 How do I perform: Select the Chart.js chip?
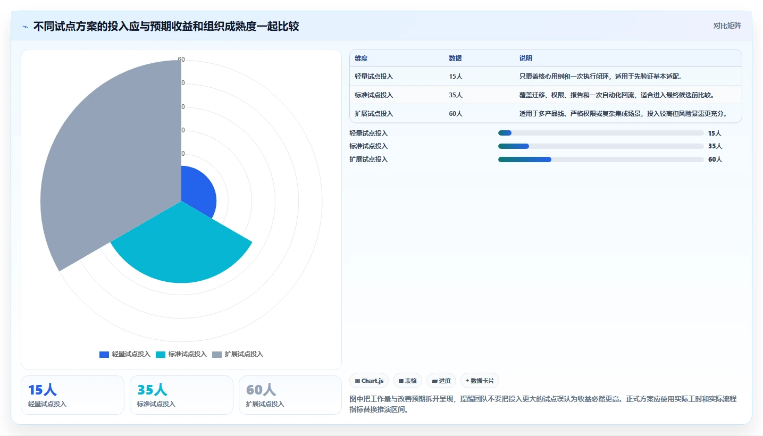[x=369, y=381]
